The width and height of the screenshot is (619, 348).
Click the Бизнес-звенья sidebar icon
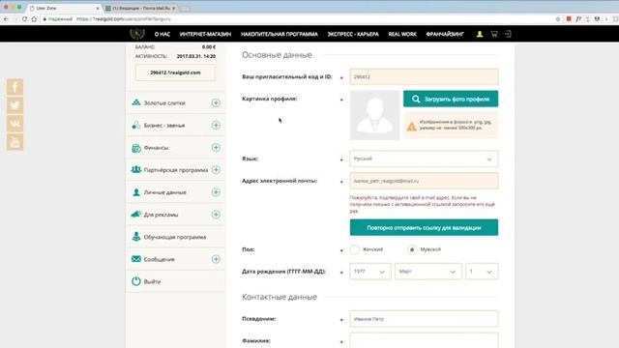click(136, 125)
